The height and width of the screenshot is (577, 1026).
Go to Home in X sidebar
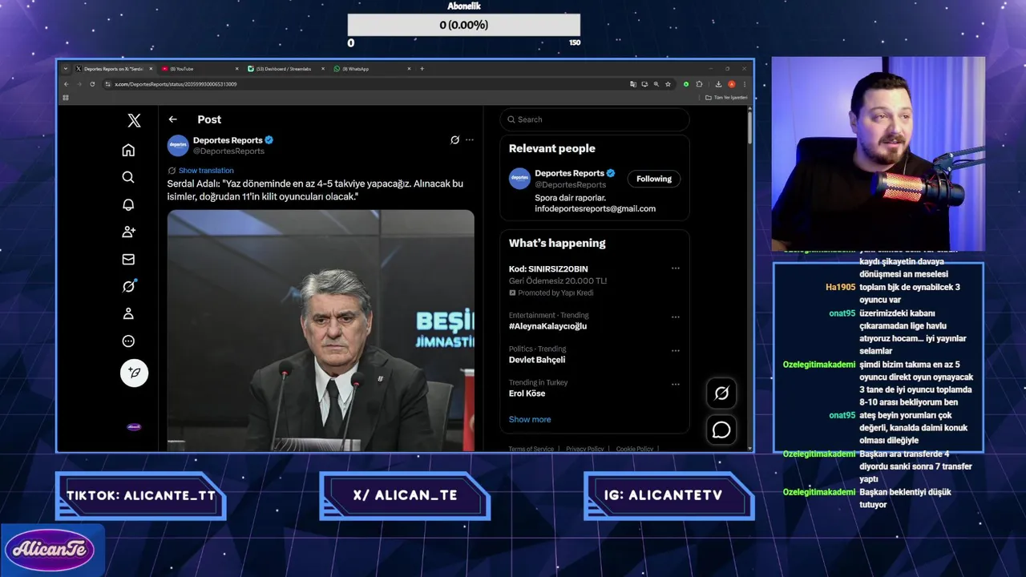[128, 150]
